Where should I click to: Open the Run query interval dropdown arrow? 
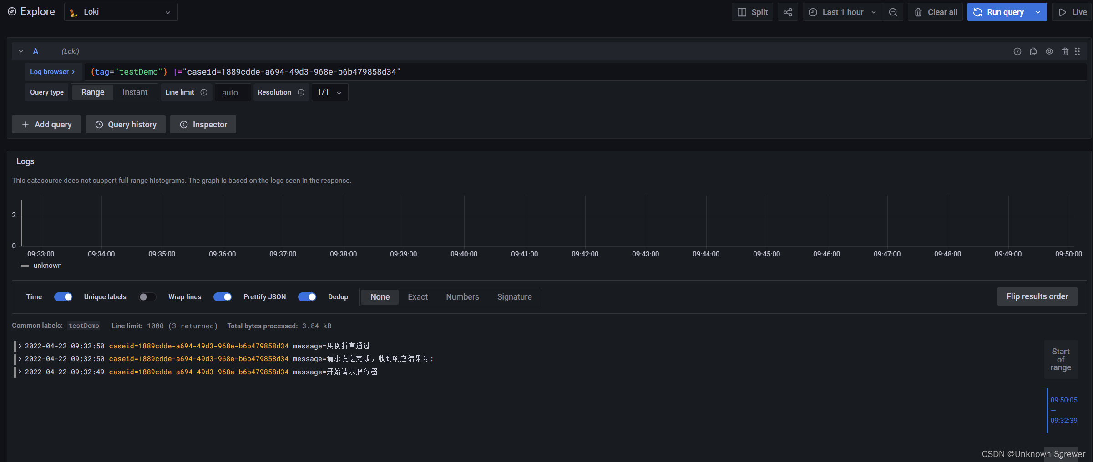tap(1038, 12)
